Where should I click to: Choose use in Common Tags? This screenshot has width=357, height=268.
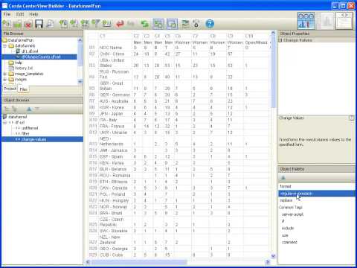click(285, 235)
